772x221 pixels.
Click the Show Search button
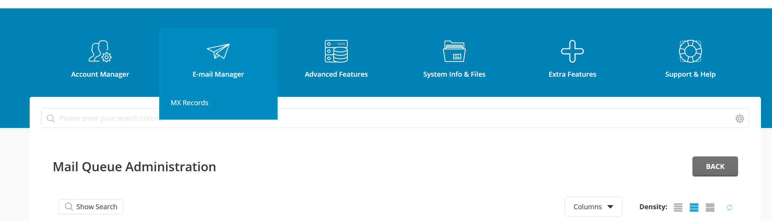point(91,207)
